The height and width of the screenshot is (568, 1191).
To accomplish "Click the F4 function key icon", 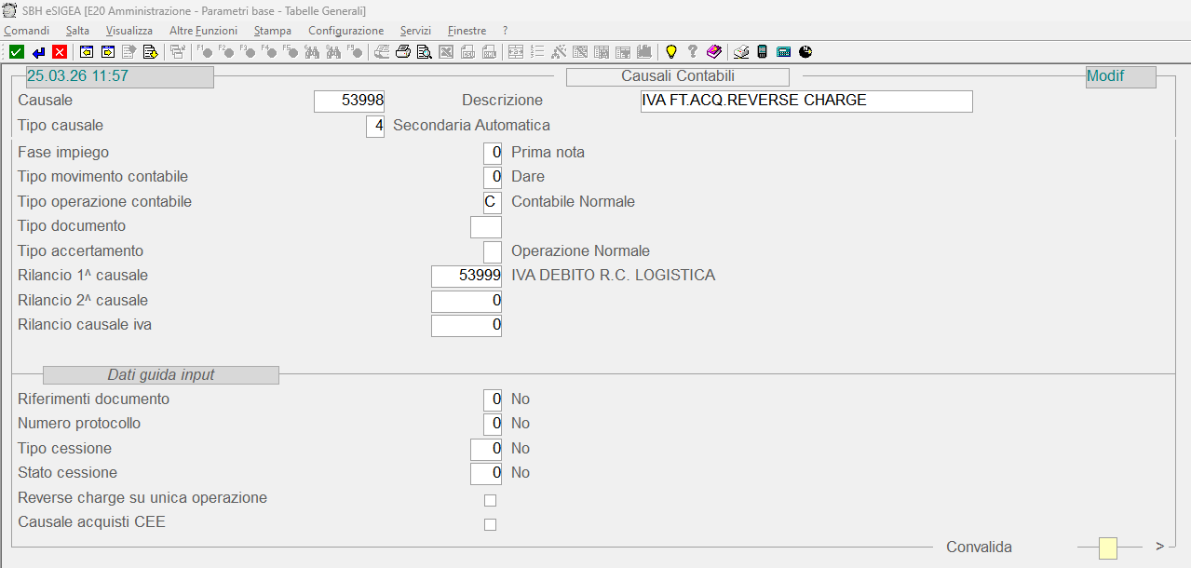I will click(x=269, y=52).
